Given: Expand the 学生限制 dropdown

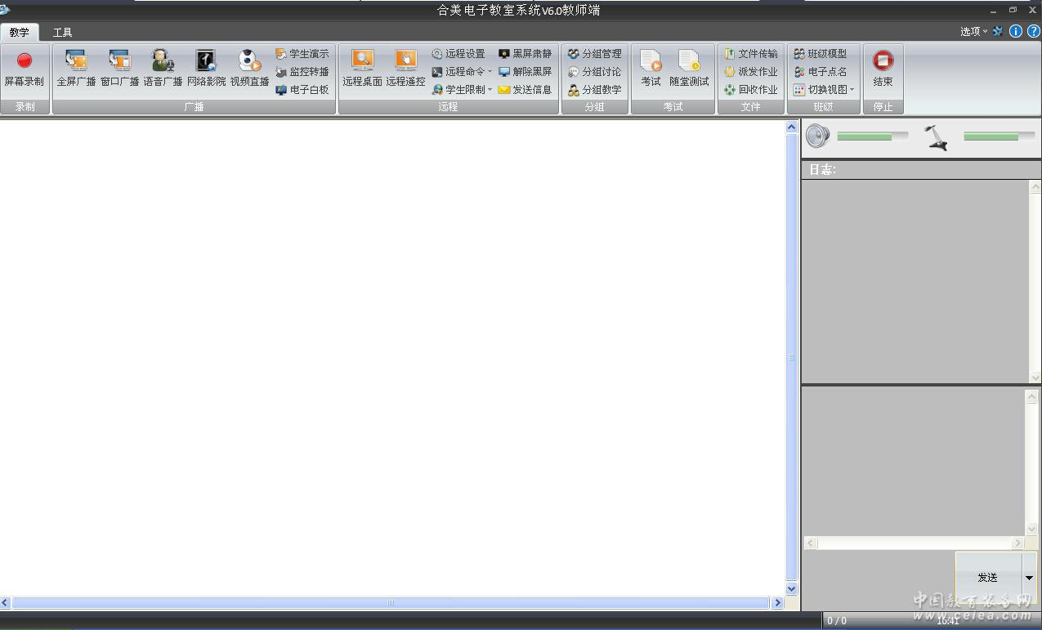Looking at the screenshot, I should (x=463, y=90).
